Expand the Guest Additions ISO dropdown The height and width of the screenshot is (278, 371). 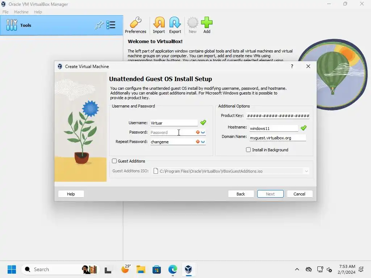(307, 171)
